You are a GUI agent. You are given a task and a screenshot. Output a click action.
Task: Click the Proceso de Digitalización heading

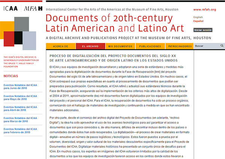point(114,58)
